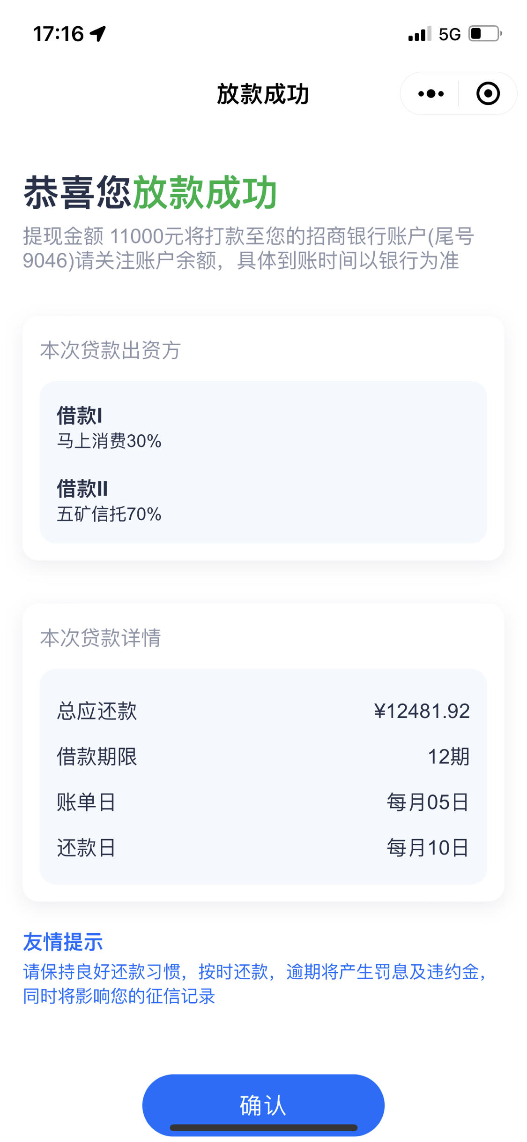Image resolution: width=527 pixels, height=1142 pixels.
Task: Tap the location arrow status icon
Action: tap(98, 34)
